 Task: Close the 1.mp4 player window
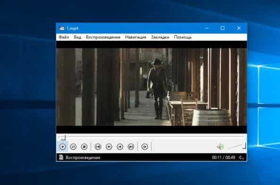(x=239, y=28)
